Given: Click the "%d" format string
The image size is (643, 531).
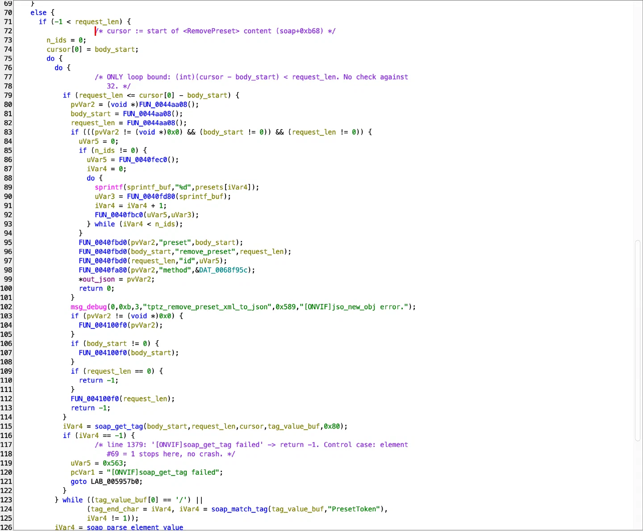Looking at the screenshot, I should click(x=183, y=187).
